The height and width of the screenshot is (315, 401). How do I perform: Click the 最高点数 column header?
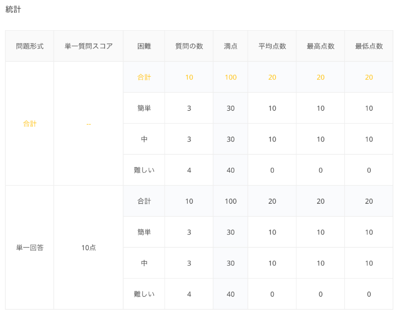coord(320,46)
